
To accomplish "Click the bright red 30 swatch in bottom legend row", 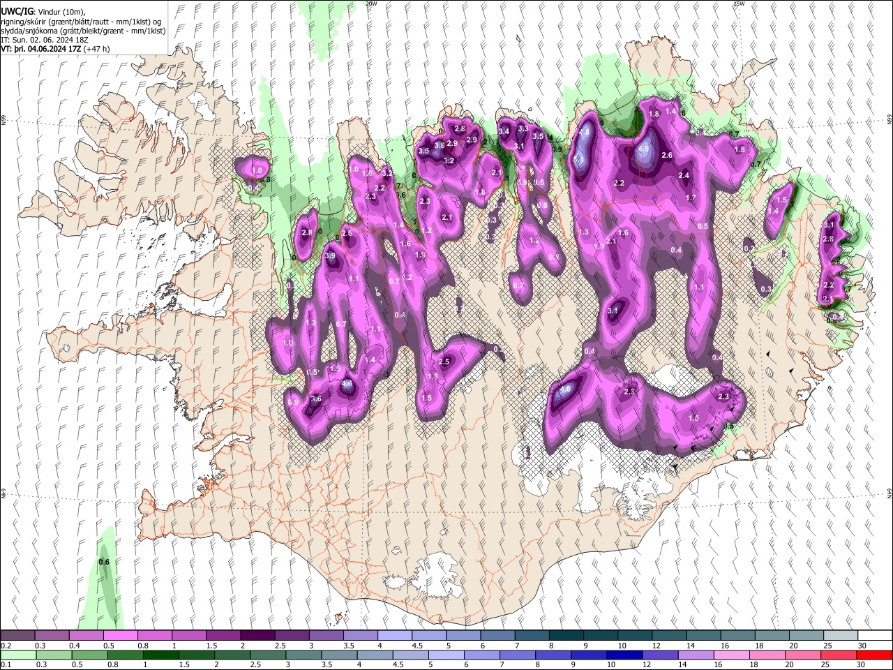I will click(873, 655).
